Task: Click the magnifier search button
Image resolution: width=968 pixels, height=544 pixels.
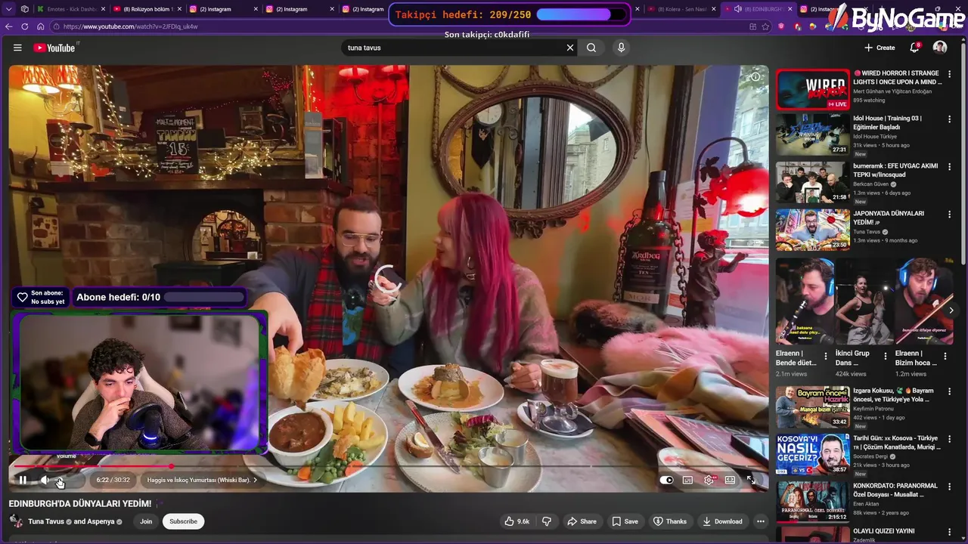Action: (591, 48)
